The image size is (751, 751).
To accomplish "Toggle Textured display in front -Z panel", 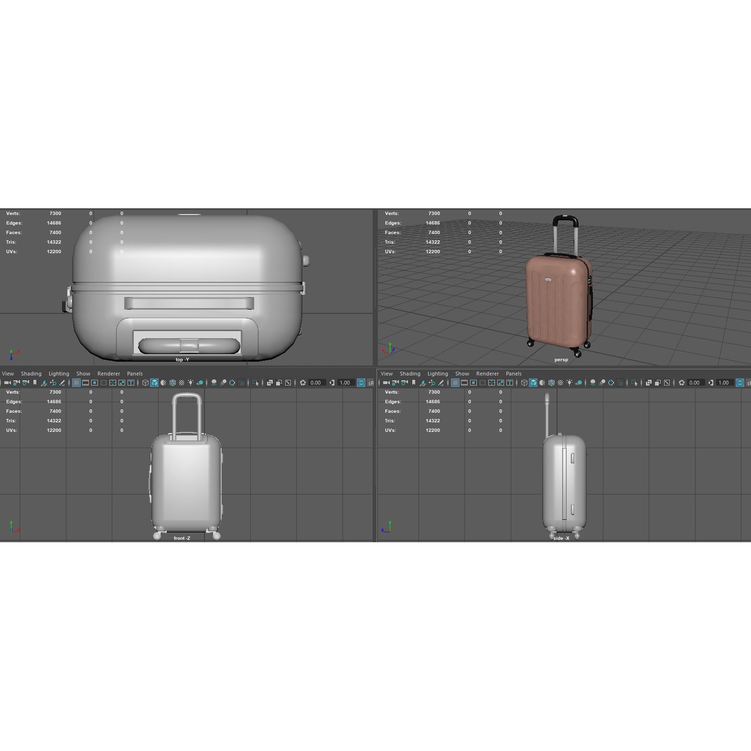I will pos(182,383).
